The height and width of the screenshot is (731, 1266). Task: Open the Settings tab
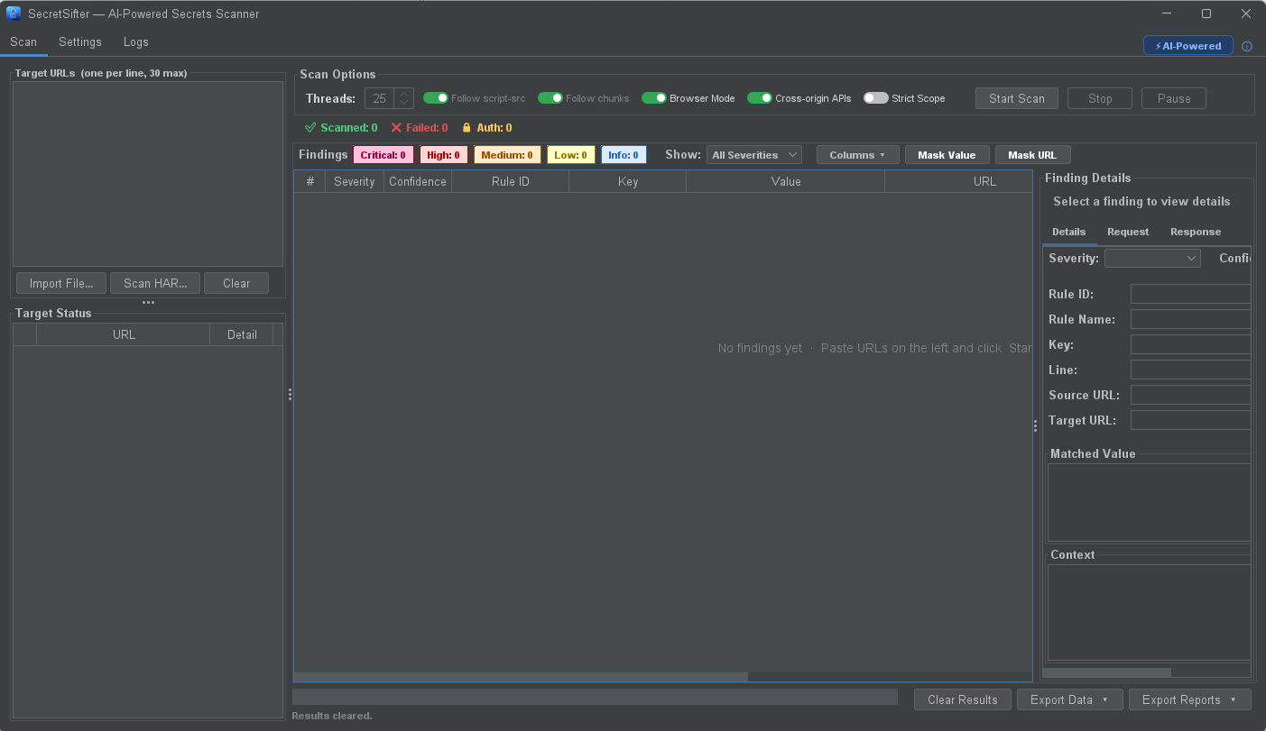coord(80,42)
